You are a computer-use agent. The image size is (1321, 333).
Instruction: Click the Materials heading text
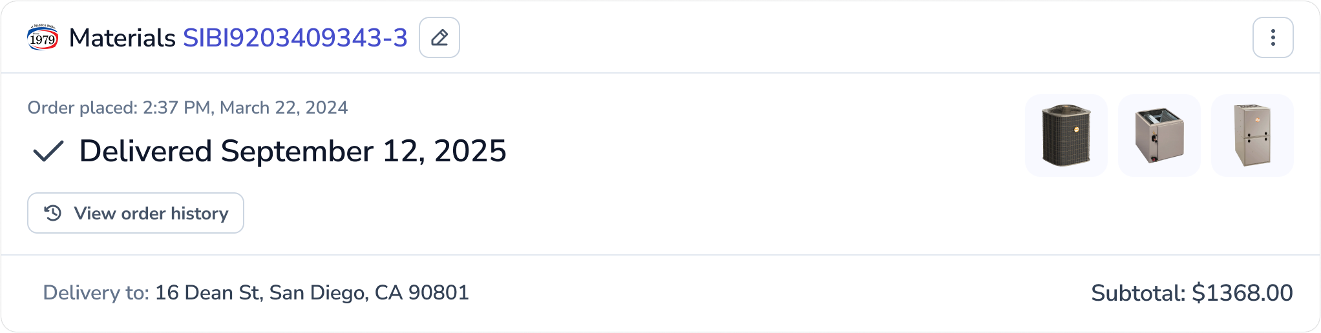tap(122, 37)
